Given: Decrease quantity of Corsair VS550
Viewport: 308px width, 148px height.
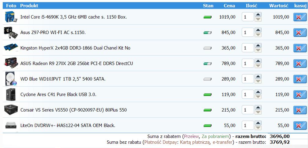Looking at the screenshot, I should (x=258, y=112).
